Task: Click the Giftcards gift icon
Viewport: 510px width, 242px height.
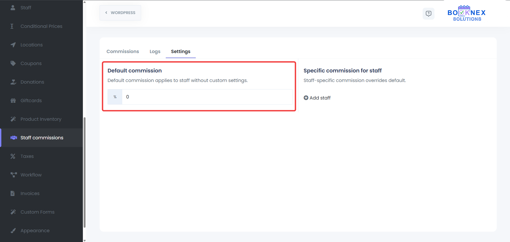Action: coord(13,101)
